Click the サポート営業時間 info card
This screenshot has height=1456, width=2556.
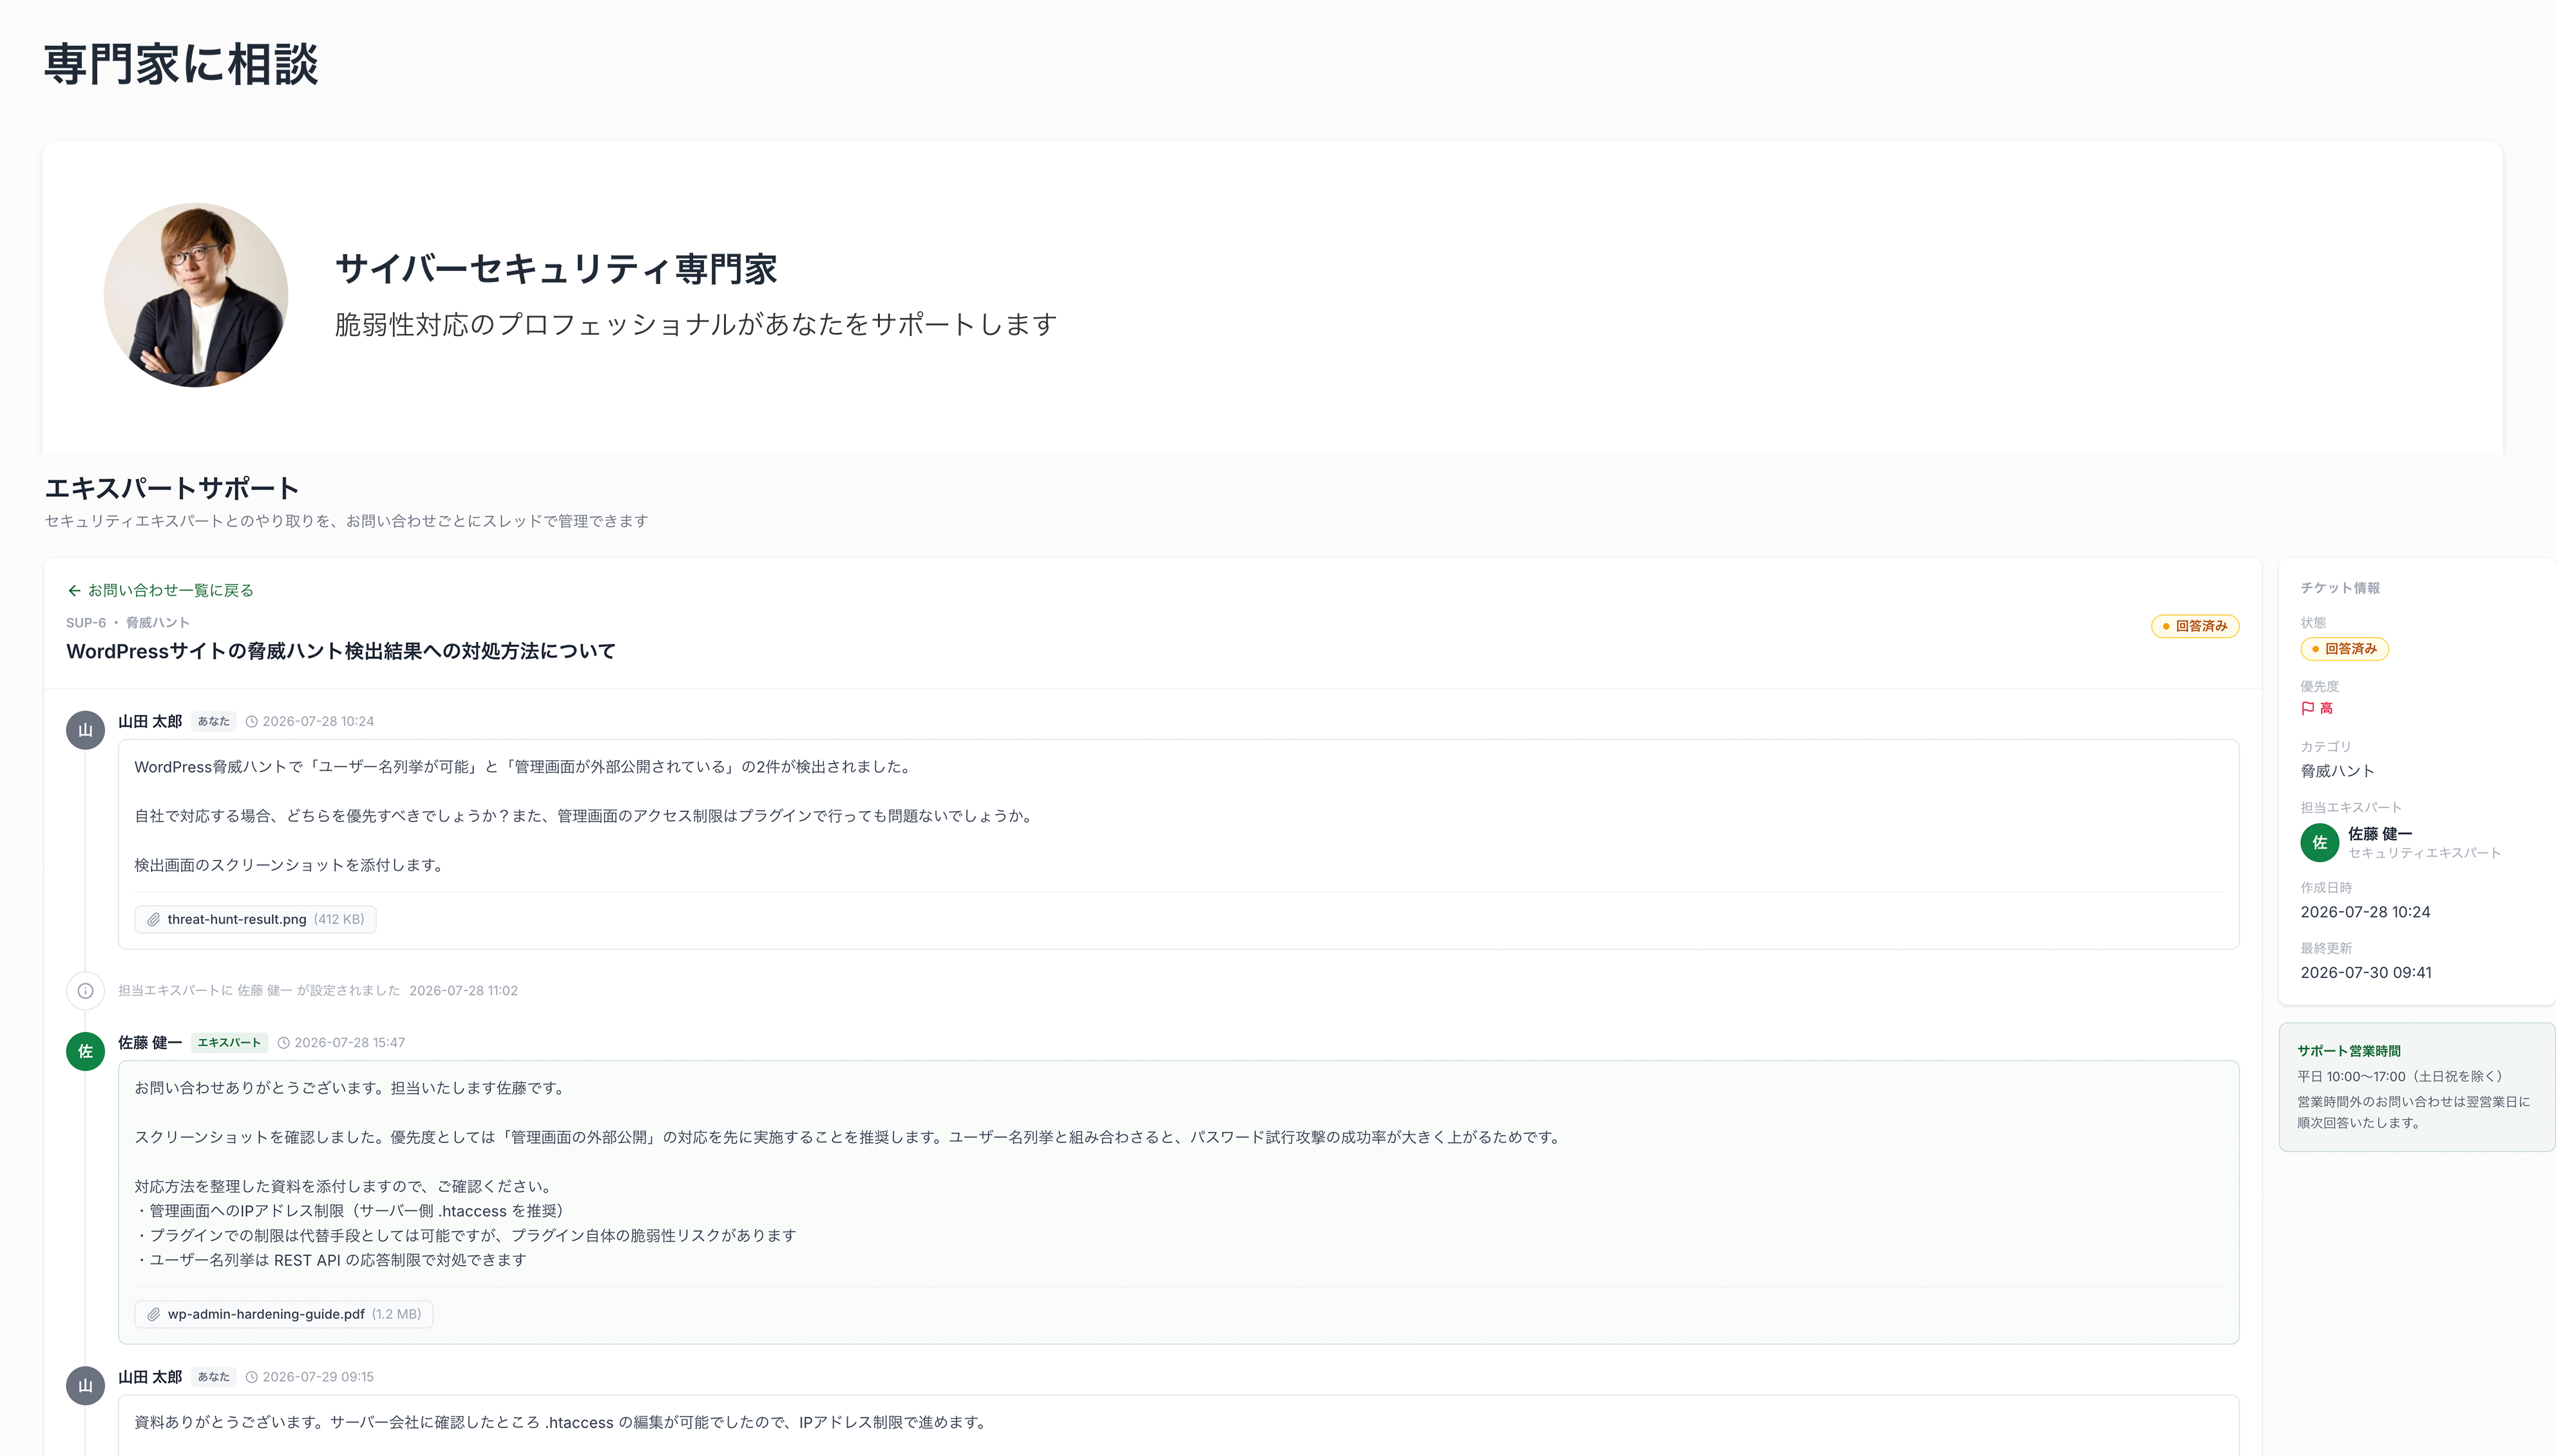(x=2417, y=1087)
